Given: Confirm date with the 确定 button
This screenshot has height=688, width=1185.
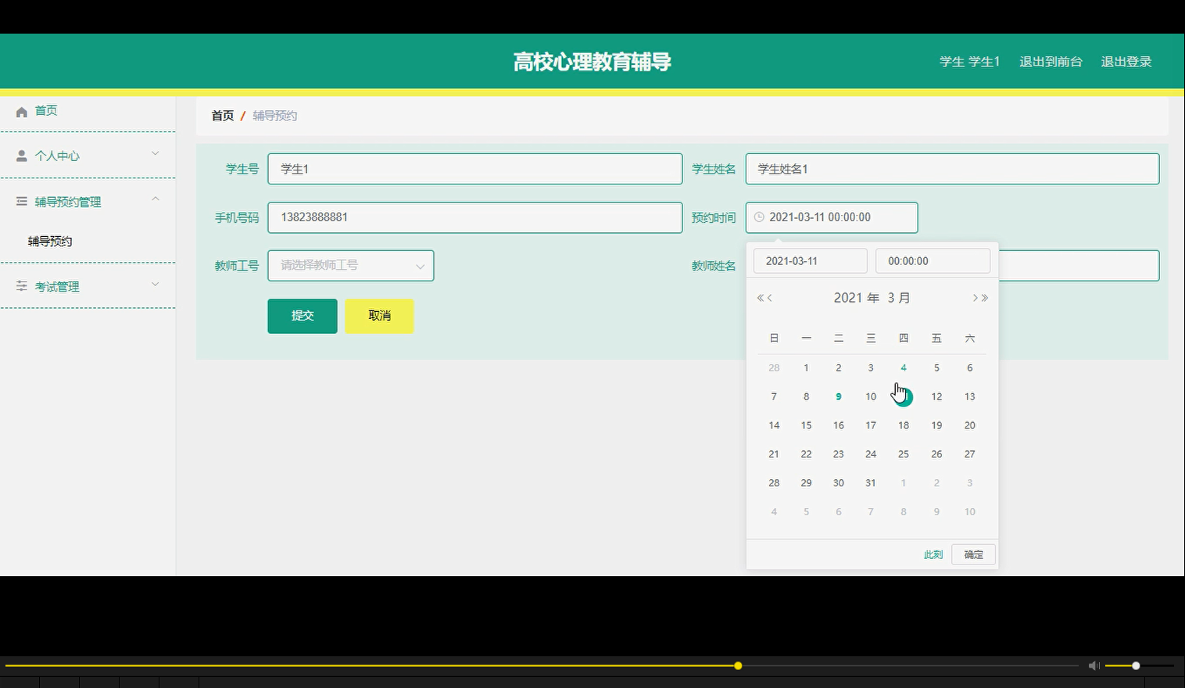Looking at the screenshot, I should pyautogui.click(x=973, y=554).
